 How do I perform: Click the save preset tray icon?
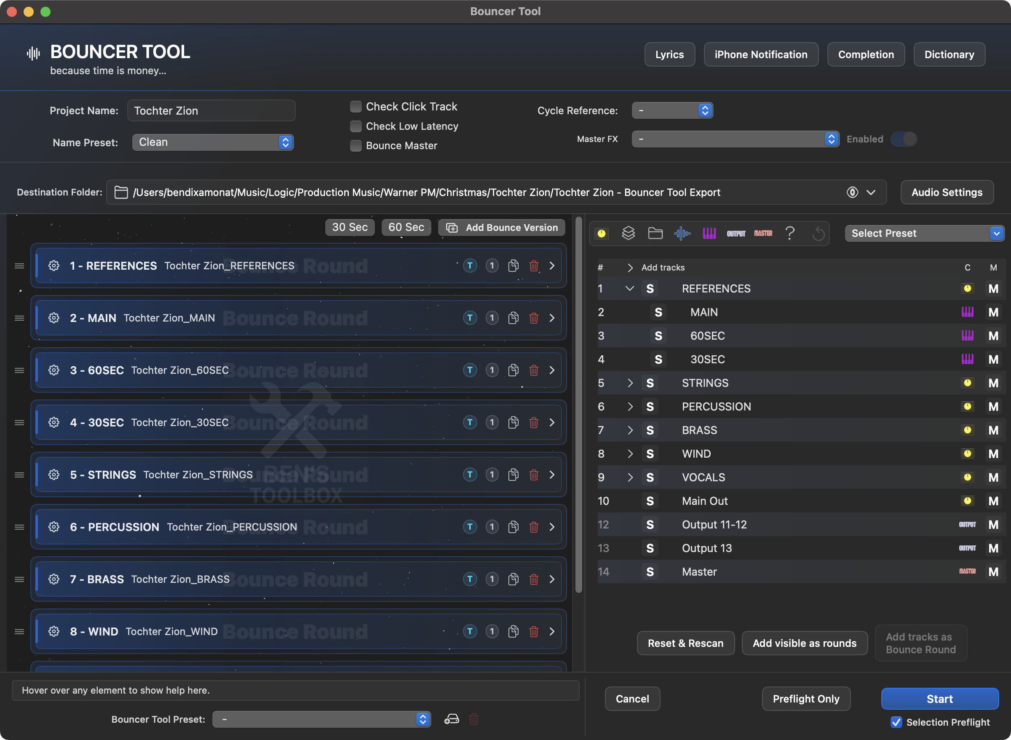coord(451,719)
